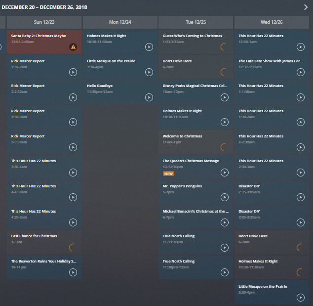Click the date range December 20 – December 26, 2018
Image resolution: width=313 pixels, height=306 pixels.
pos(44,7)
